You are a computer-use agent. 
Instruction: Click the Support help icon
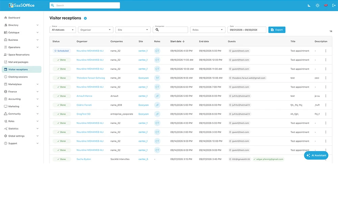point(6,143)
